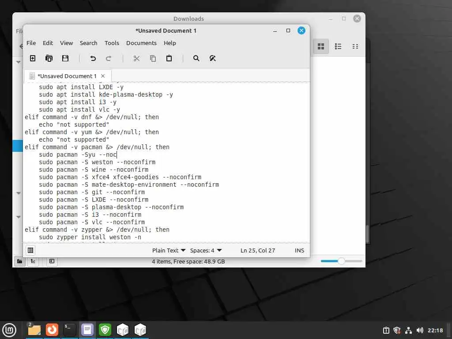
Task: Open the Plain Text language dropdown
Action: coord(169,251)
